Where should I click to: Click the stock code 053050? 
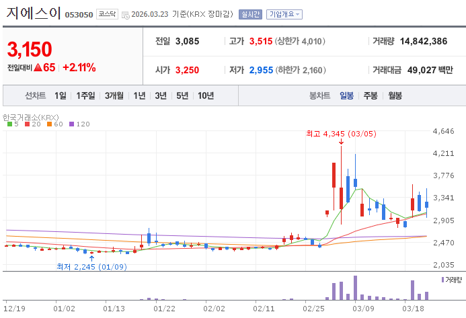coord(79,15)
